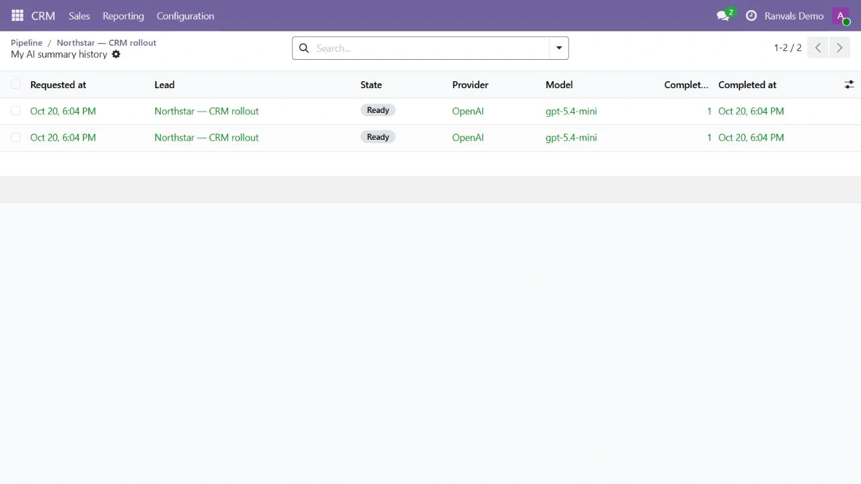The image size is (861, 484).
Task: Open the Sales menu
Action: [x=79, y=15]
